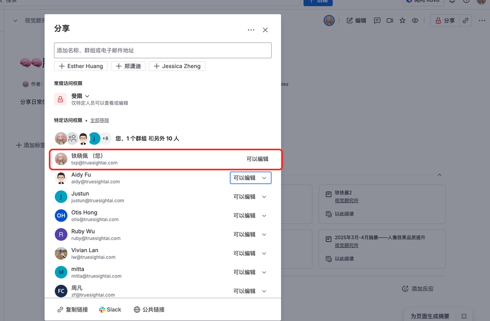Expand the 受限 access permission dropdown
Screen dimensions: 490x321
(80, 95)
